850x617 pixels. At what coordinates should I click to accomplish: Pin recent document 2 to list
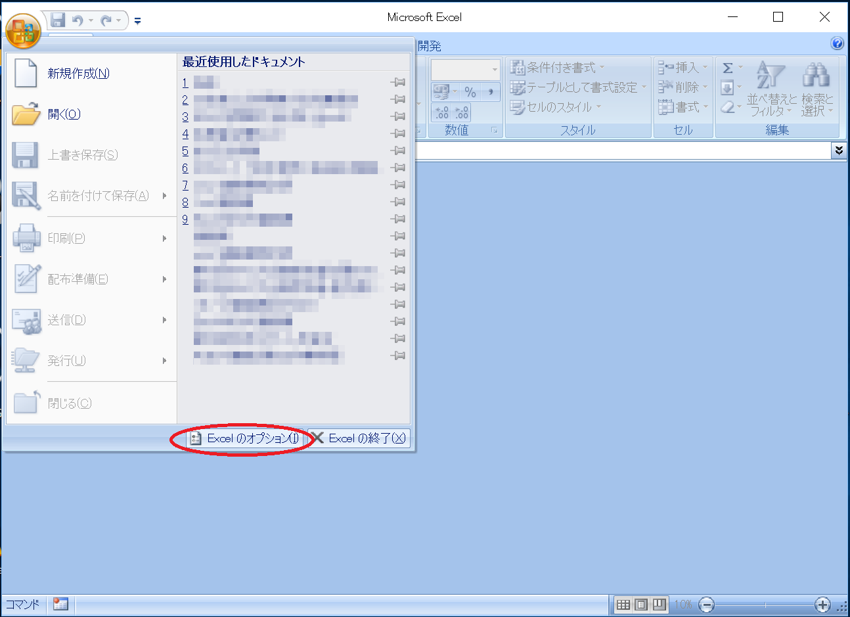tap(398, 99)
